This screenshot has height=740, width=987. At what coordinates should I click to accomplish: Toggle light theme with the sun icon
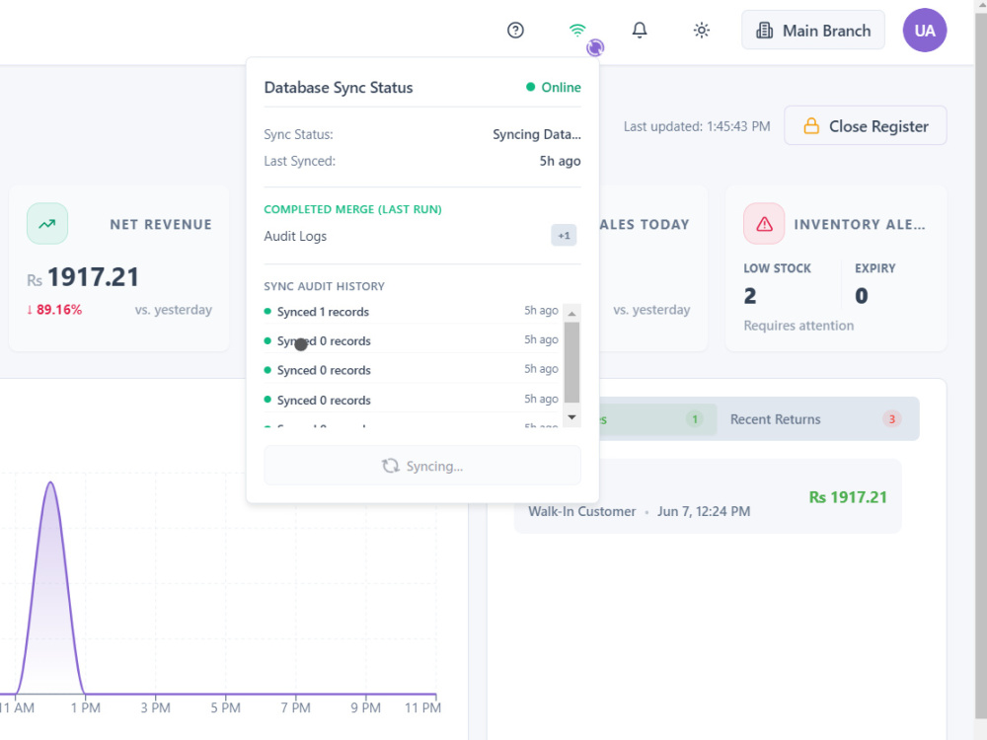(701, 31)
